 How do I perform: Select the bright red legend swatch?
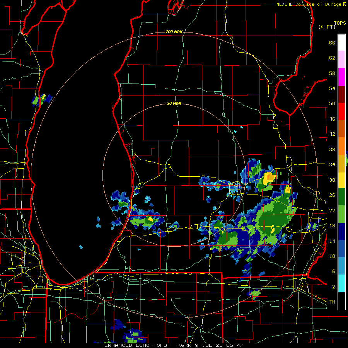click(341, 111)
